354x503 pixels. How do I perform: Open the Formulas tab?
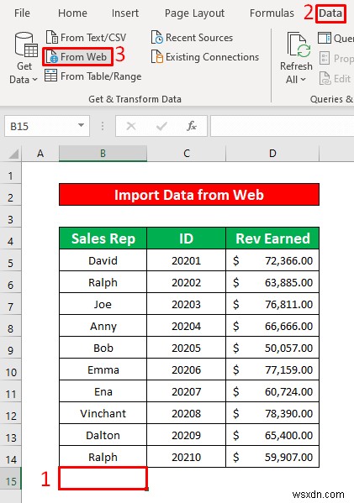click(x=272, y=13)
